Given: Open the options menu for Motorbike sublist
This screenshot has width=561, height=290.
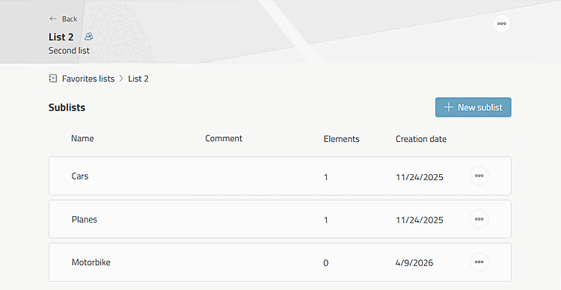Looking at the screenshot, I should coord(479,262).
